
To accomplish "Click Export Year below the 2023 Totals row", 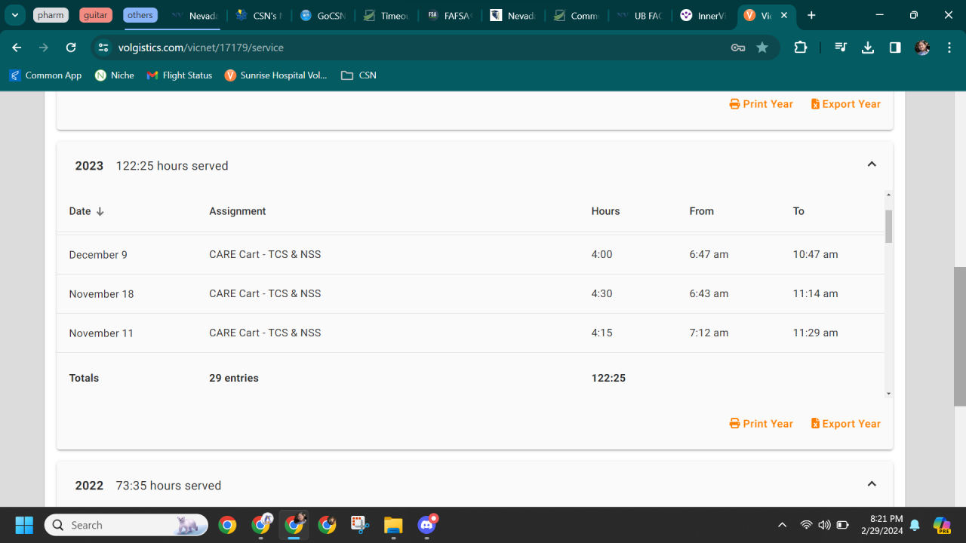I will [846, 424].
